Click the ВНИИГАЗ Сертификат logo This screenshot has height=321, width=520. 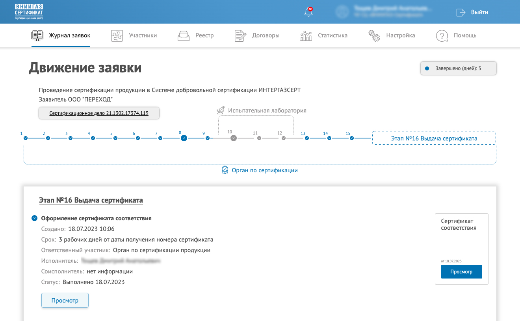29,12
